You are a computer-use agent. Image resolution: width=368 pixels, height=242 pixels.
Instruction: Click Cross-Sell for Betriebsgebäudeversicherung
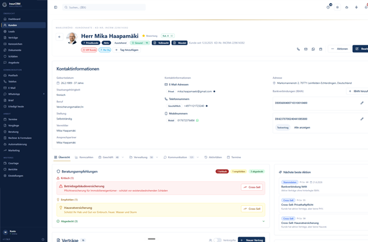coord(252,187)
